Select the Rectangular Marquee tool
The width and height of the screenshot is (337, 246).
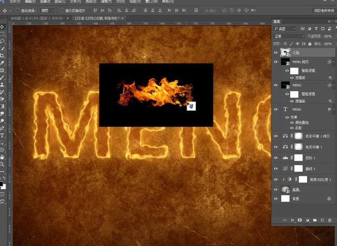(2, 34)
